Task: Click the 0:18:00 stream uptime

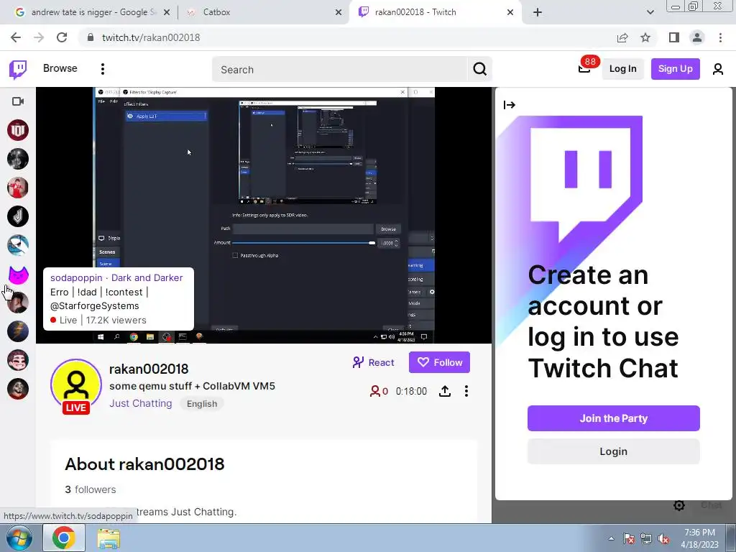Action: (411, 391)
